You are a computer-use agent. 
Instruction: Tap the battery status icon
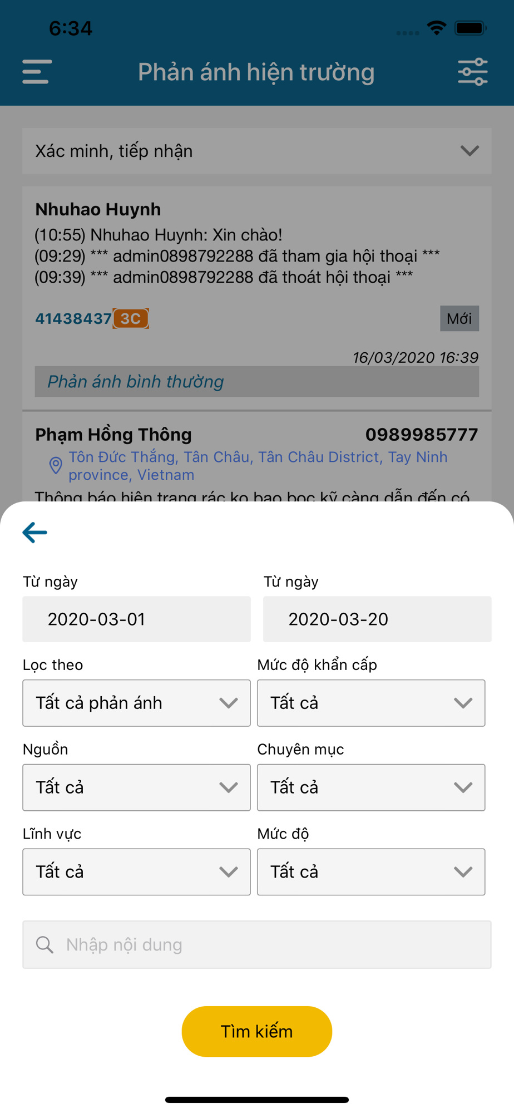click(x=471, y=28)
